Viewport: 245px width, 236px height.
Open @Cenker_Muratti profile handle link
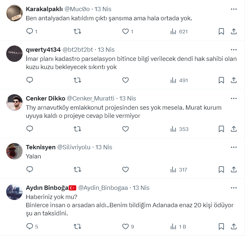(91, 99)
